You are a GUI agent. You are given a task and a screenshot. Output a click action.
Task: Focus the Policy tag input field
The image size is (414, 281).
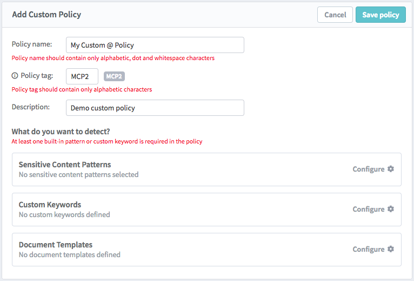pyautogui.click(x=82, y=76)
